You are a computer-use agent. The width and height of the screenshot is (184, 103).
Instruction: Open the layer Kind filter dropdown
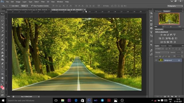coord(159,49)
